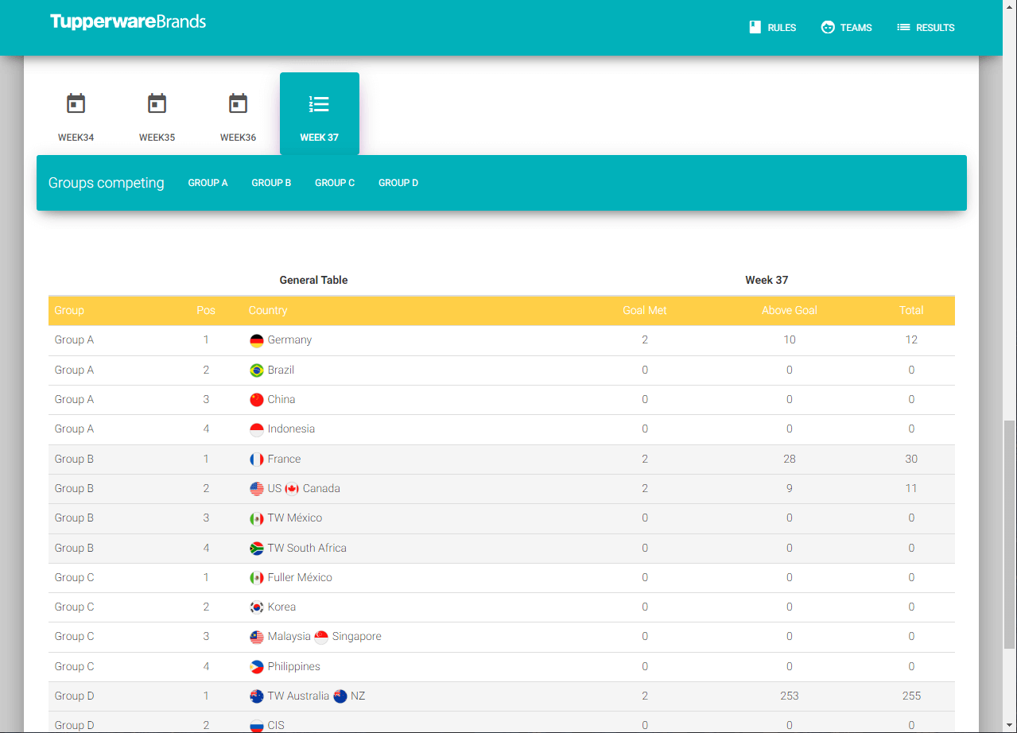Click the Korea flag icon
The image size is (1017, 733).
(x=257, y=607)
